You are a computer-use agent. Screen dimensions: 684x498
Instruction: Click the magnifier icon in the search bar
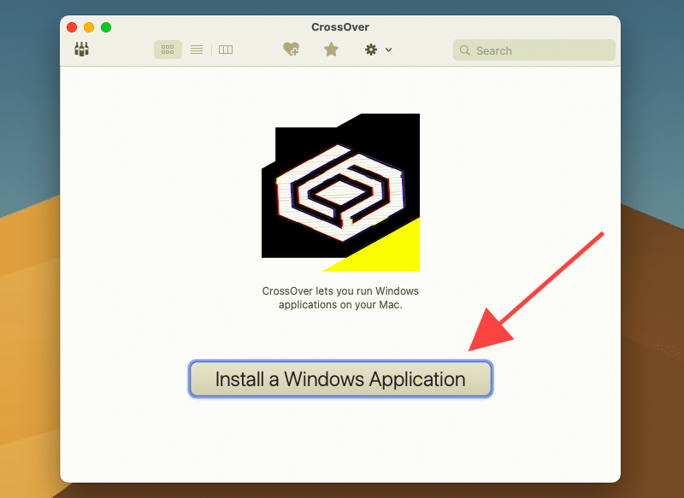465,50
